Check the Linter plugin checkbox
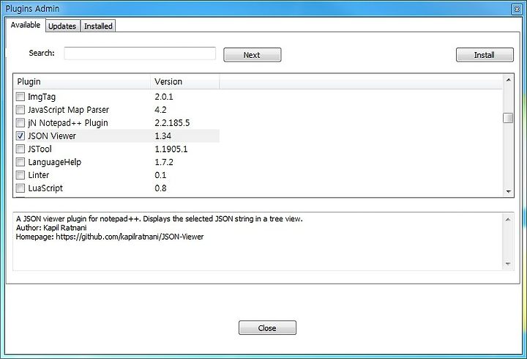This screenshot has height=359, width=527. 20,175
